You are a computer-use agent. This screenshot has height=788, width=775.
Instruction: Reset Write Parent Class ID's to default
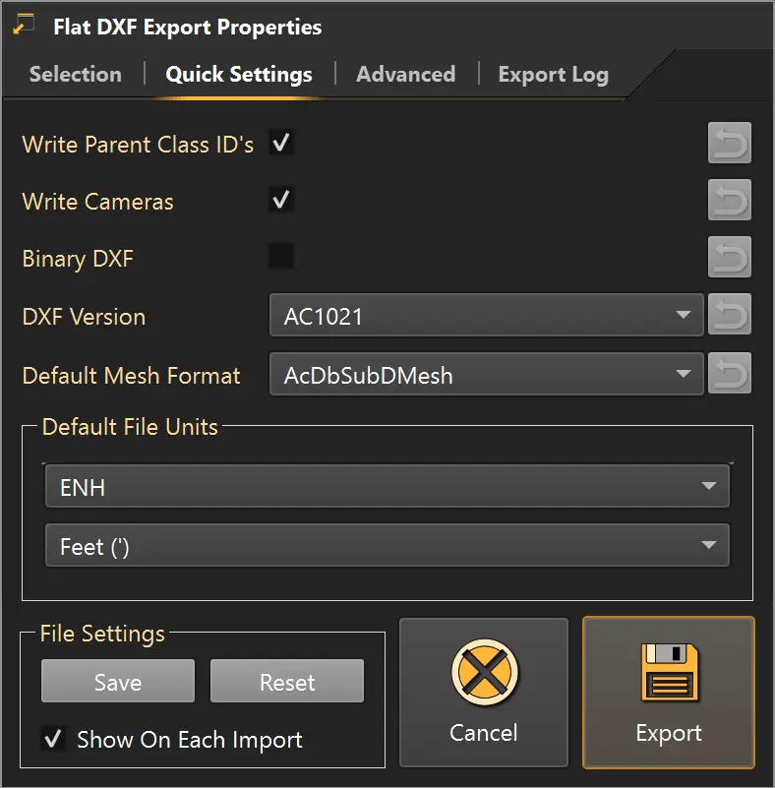coord(730,144)
